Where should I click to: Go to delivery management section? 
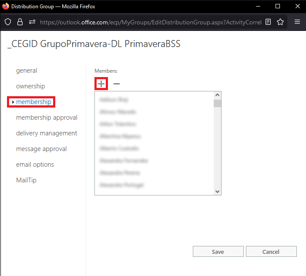[47, 133]
